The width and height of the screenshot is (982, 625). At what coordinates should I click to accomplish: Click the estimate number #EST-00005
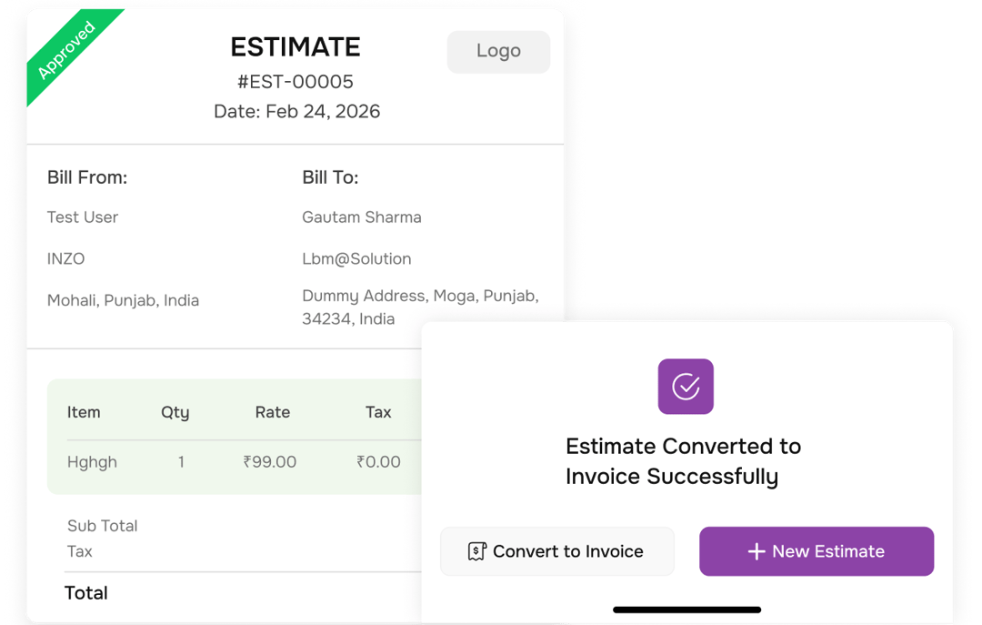click(296, 82)
